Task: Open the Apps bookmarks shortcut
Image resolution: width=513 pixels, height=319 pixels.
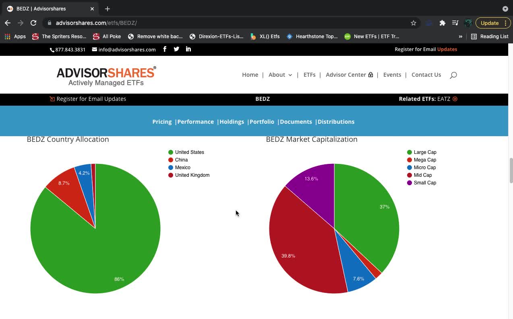Action: pos(15,36)
